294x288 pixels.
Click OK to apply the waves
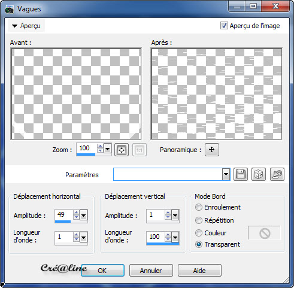click(102, 271)
